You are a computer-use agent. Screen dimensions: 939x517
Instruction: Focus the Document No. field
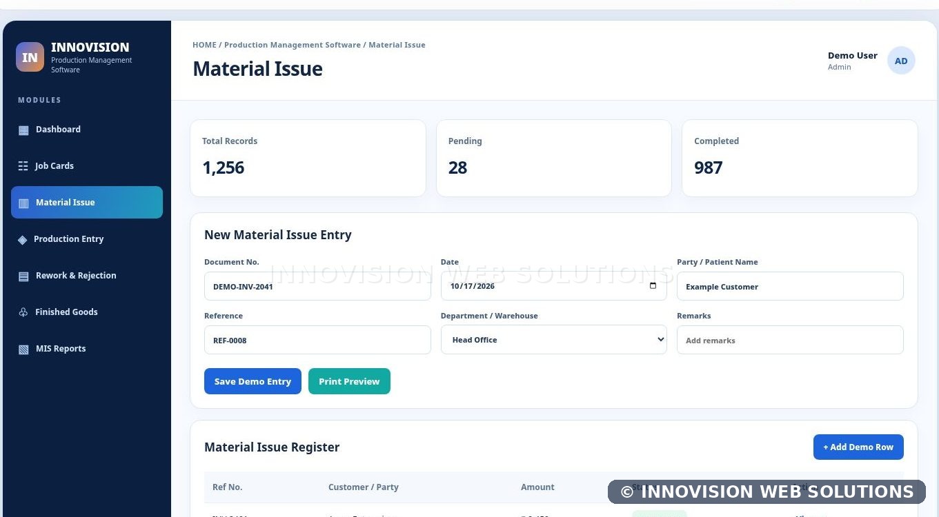[317, 286]
